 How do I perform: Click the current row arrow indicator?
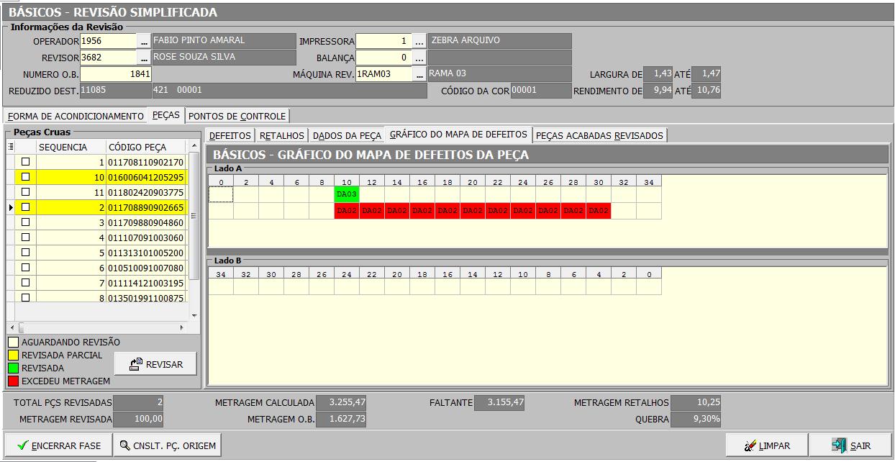[x=11, y=207]
